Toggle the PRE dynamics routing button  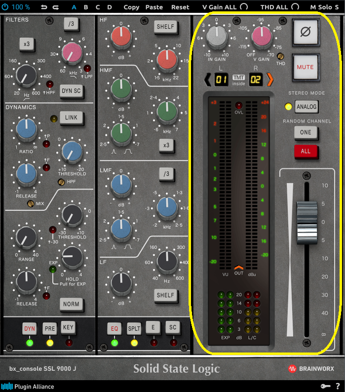[50, 328]
